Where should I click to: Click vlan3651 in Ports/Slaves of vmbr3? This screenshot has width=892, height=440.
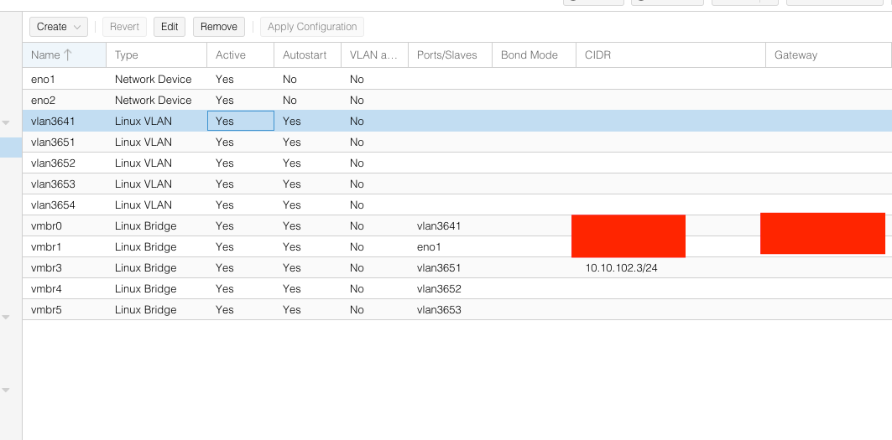click(x=439, y=267)
